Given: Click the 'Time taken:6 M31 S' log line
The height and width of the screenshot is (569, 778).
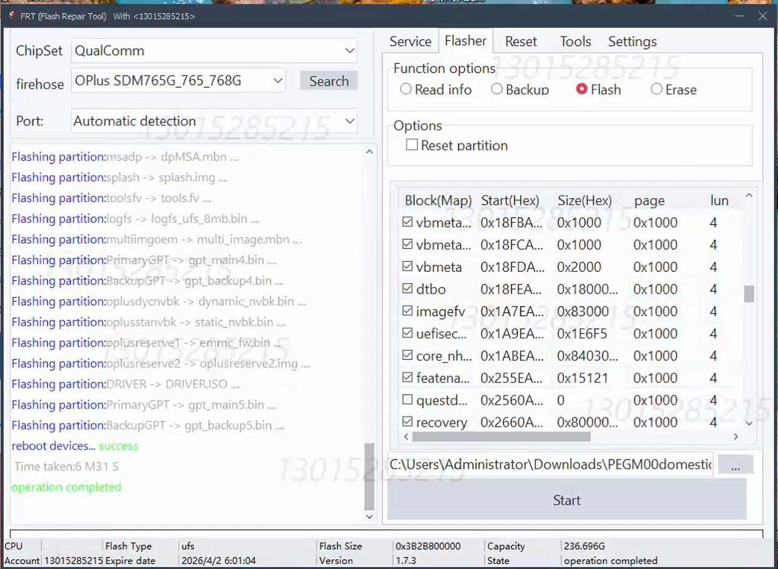Looking at the screenshot, I should (x=67, y=466).
